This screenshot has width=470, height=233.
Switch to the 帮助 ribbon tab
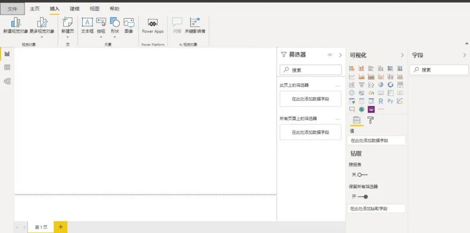[114, 9]
